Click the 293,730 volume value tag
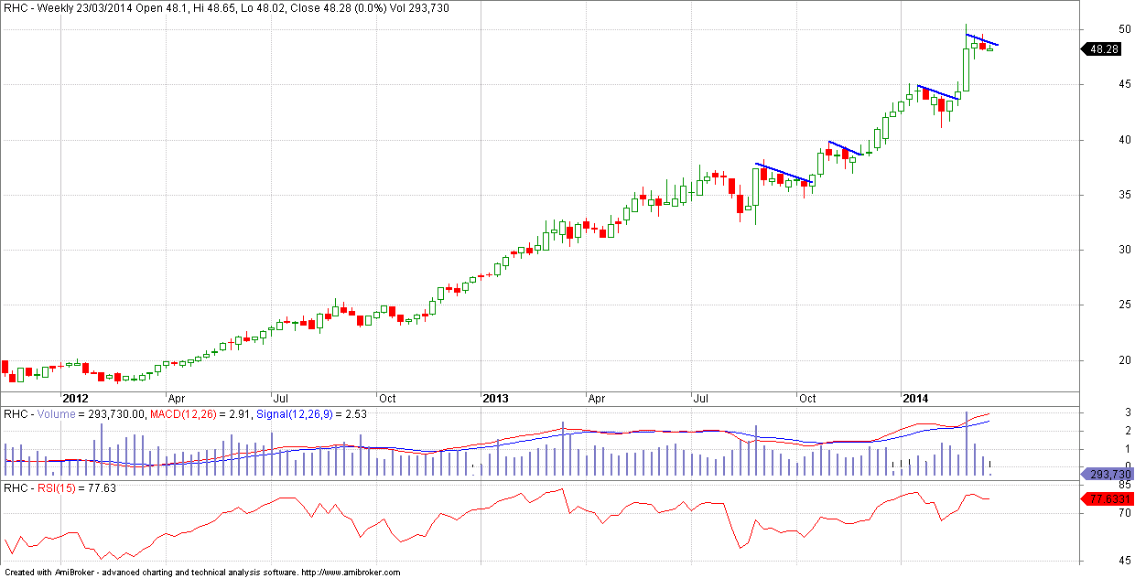This screenshot has height=578, width=1135. [1108, 474]
